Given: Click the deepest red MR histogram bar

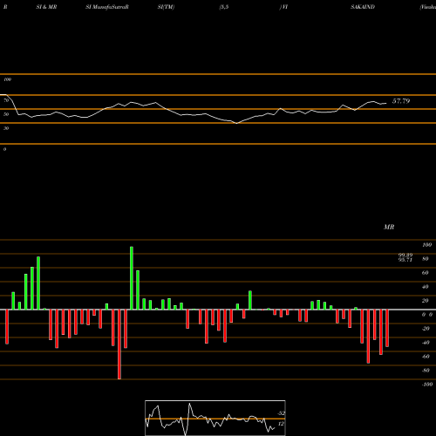Looking at the screenshot, I should click(x=119, y=344).
